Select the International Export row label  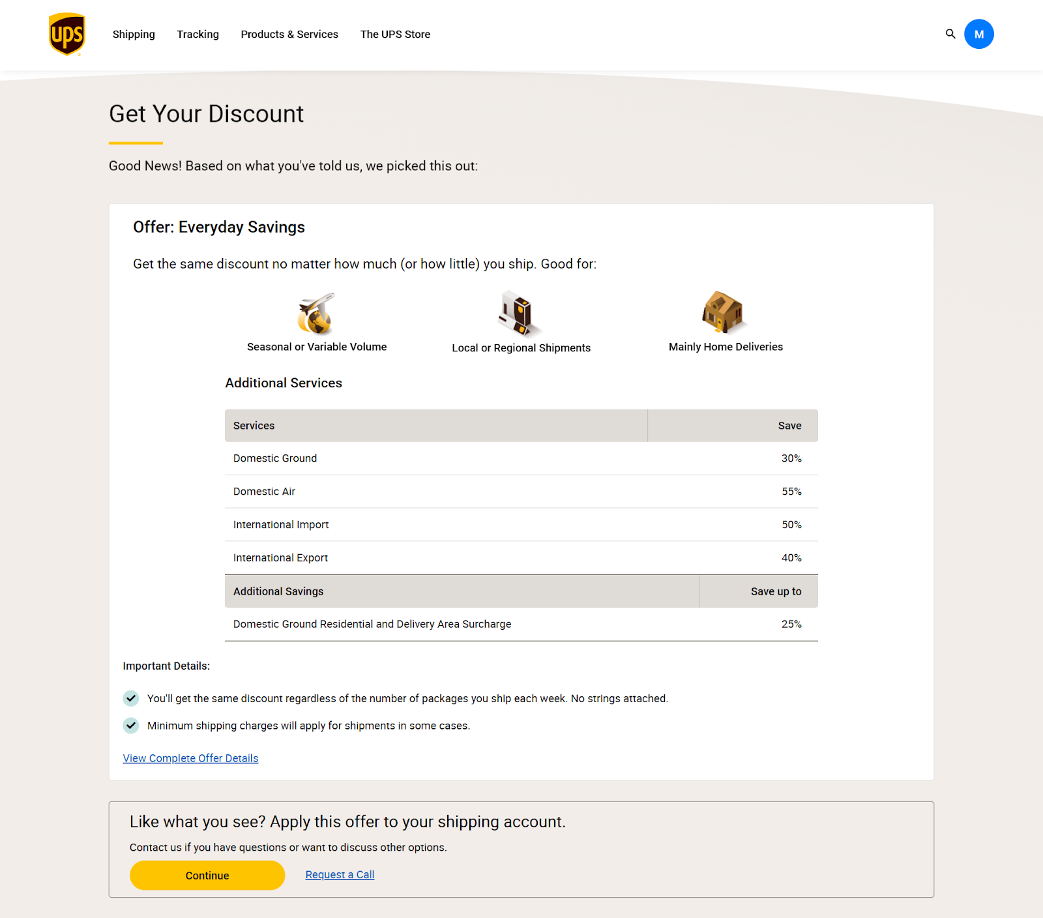click(x=280, y=558)
